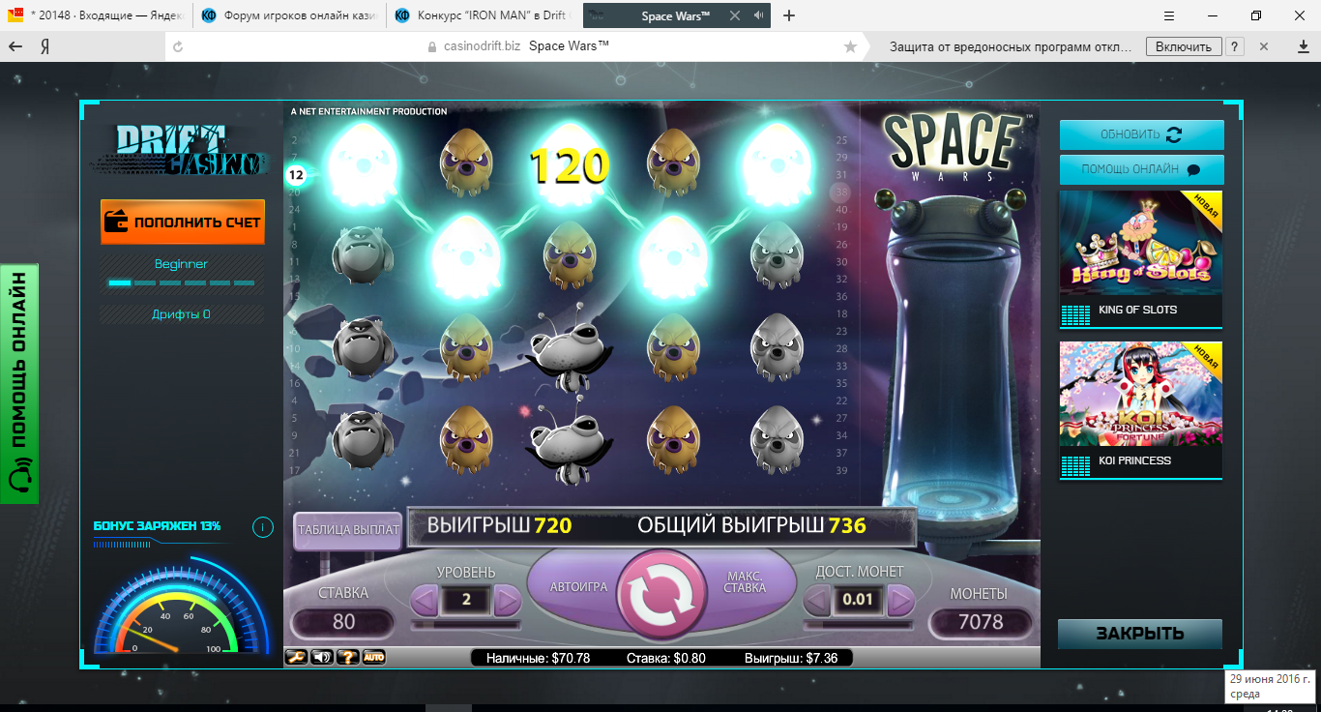Click the payline 12 marker
This screenshot has width=1321, height=712.
pyautogui.click(x=296, y=175)
